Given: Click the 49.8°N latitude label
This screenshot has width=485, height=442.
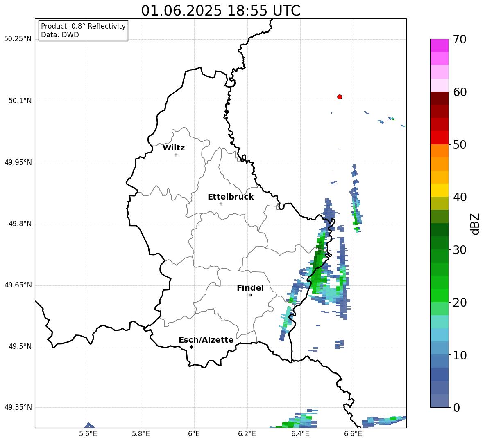Looking at the screenshot, I should click(x=20, y=224).
